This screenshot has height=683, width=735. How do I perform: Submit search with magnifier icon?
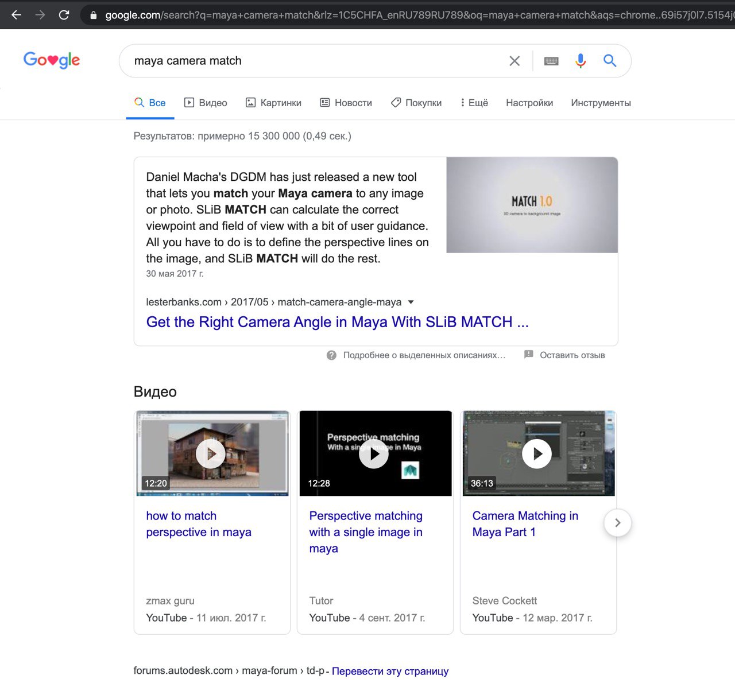(x=610, y=61)
